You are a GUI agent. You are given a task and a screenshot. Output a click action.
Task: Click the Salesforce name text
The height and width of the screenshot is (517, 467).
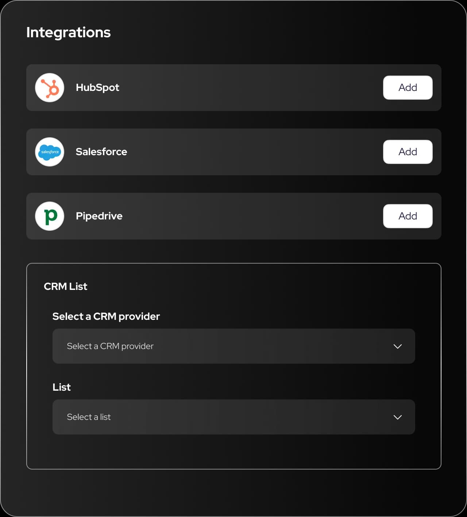(101, 152)
